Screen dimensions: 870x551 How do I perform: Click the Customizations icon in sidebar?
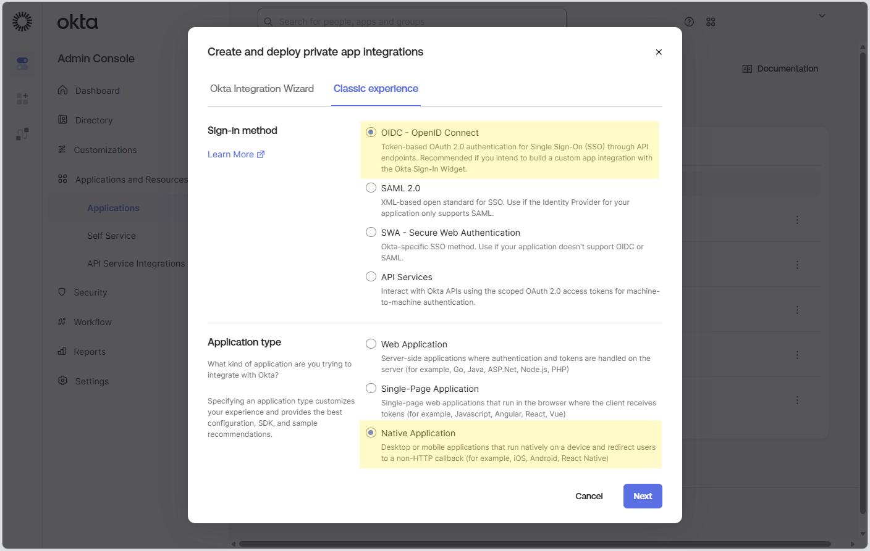point(62,149)
